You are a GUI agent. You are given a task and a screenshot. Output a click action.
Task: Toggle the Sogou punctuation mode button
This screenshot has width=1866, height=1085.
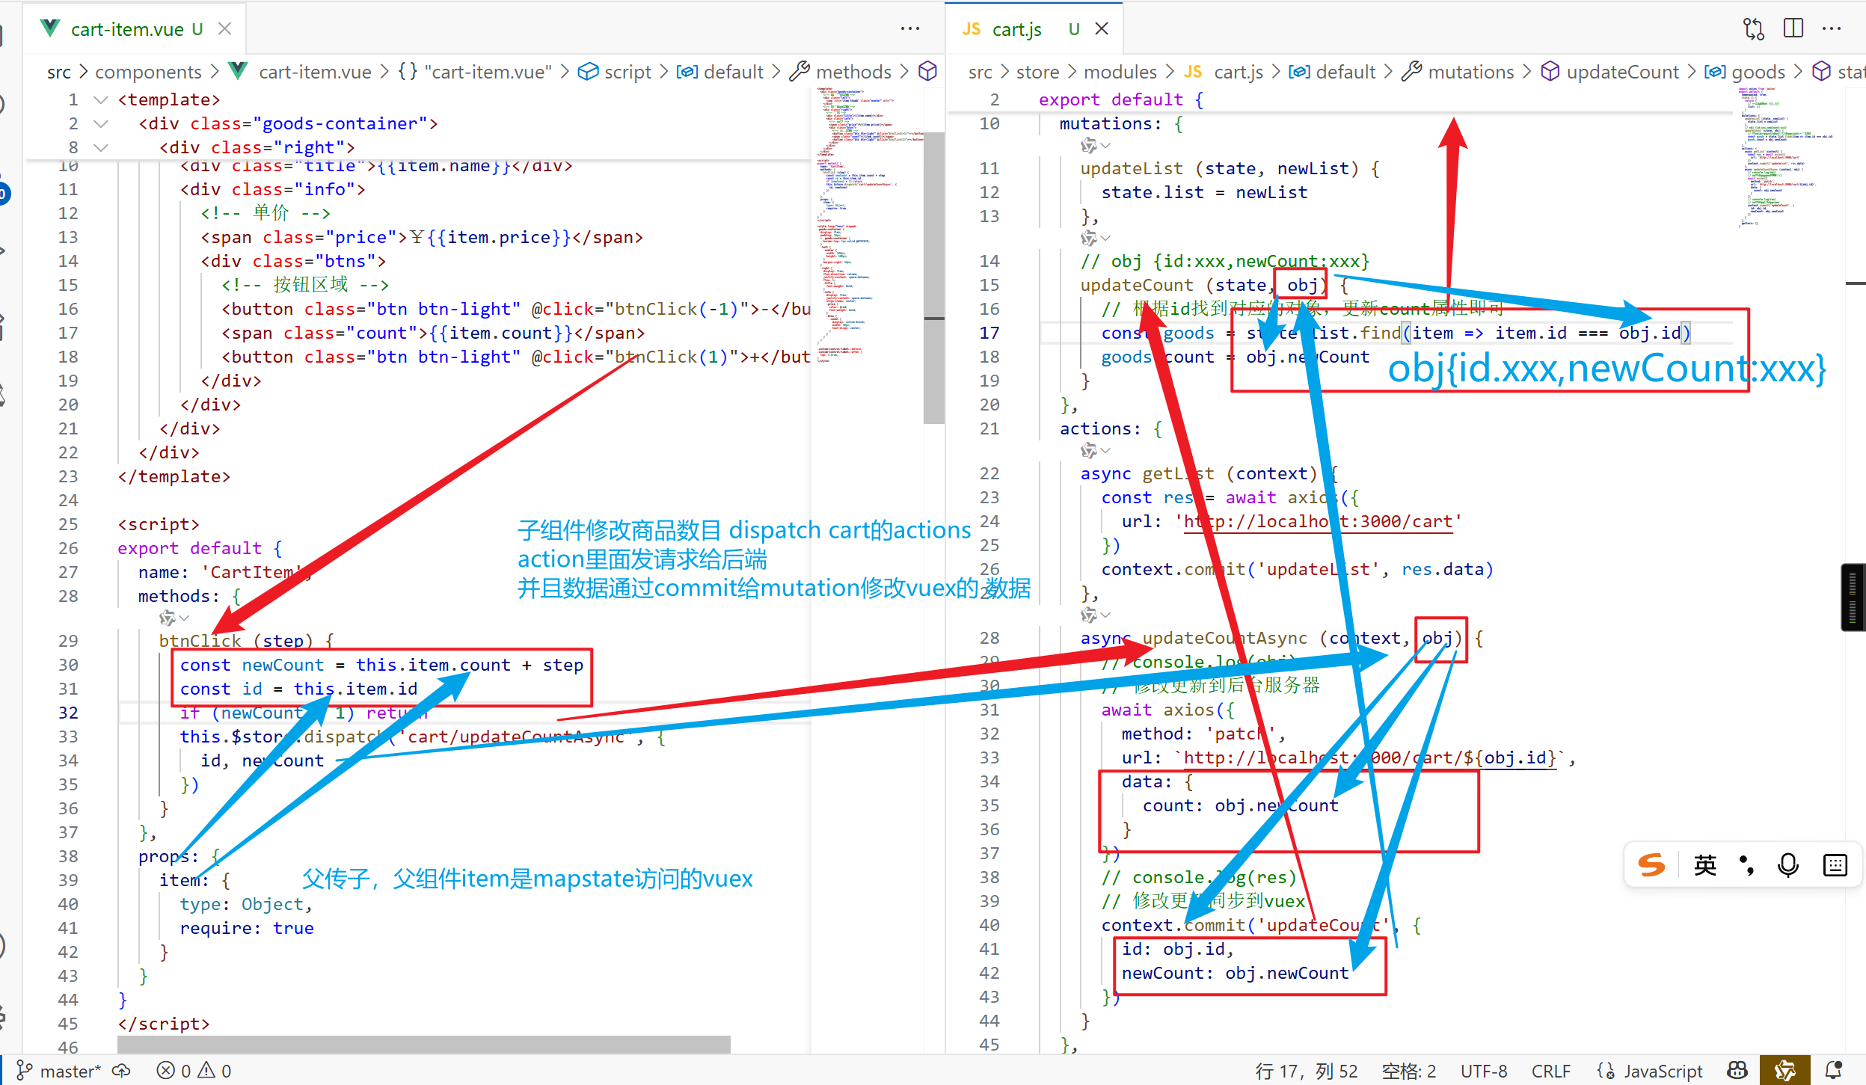point(1746,865)
